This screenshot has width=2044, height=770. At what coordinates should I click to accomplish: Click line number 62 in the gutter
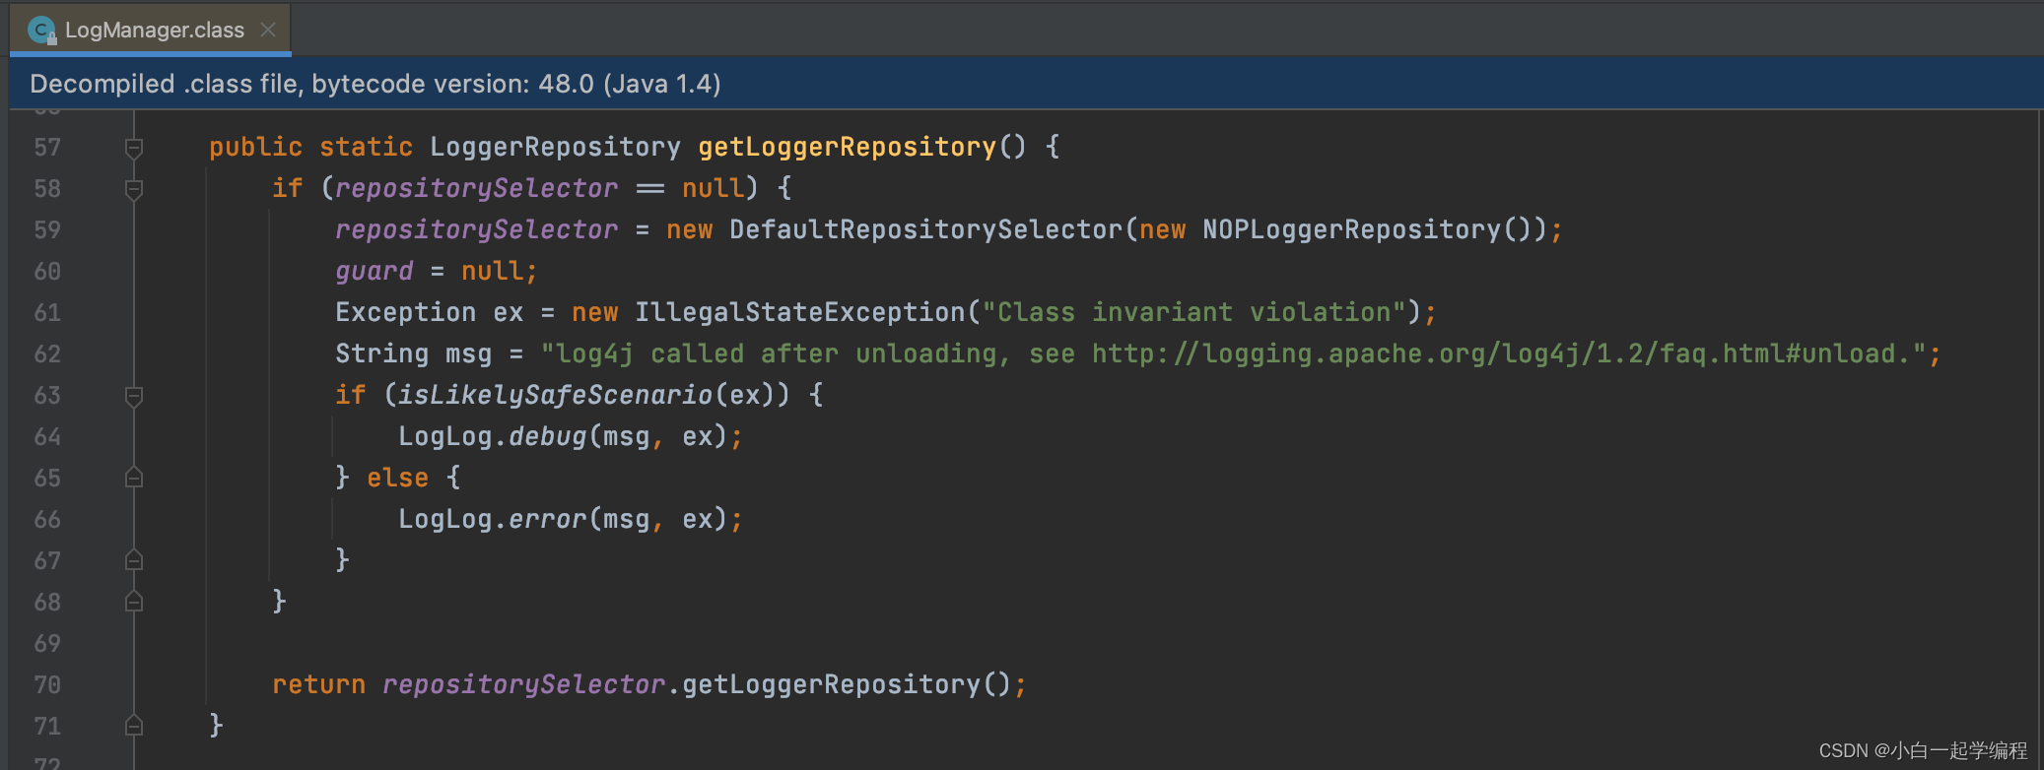coord(47,354)
